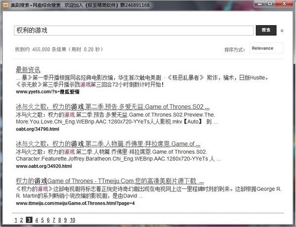
Task: Clear search with the × icon
Action: click(282, 31)
